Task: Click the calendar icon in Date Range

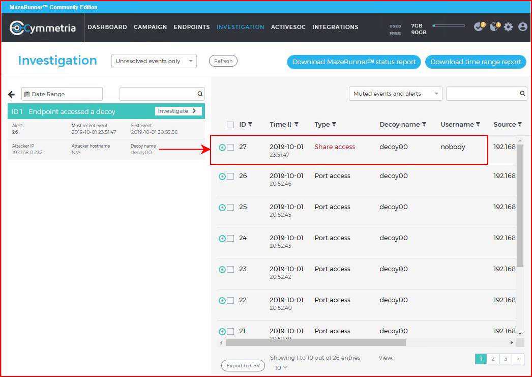Action: tap(27, 94)
